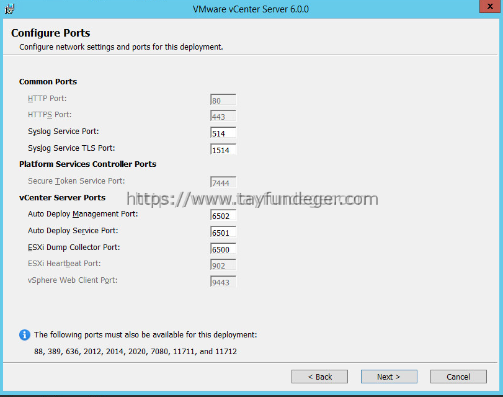Cancel the installation

point(458,377)
